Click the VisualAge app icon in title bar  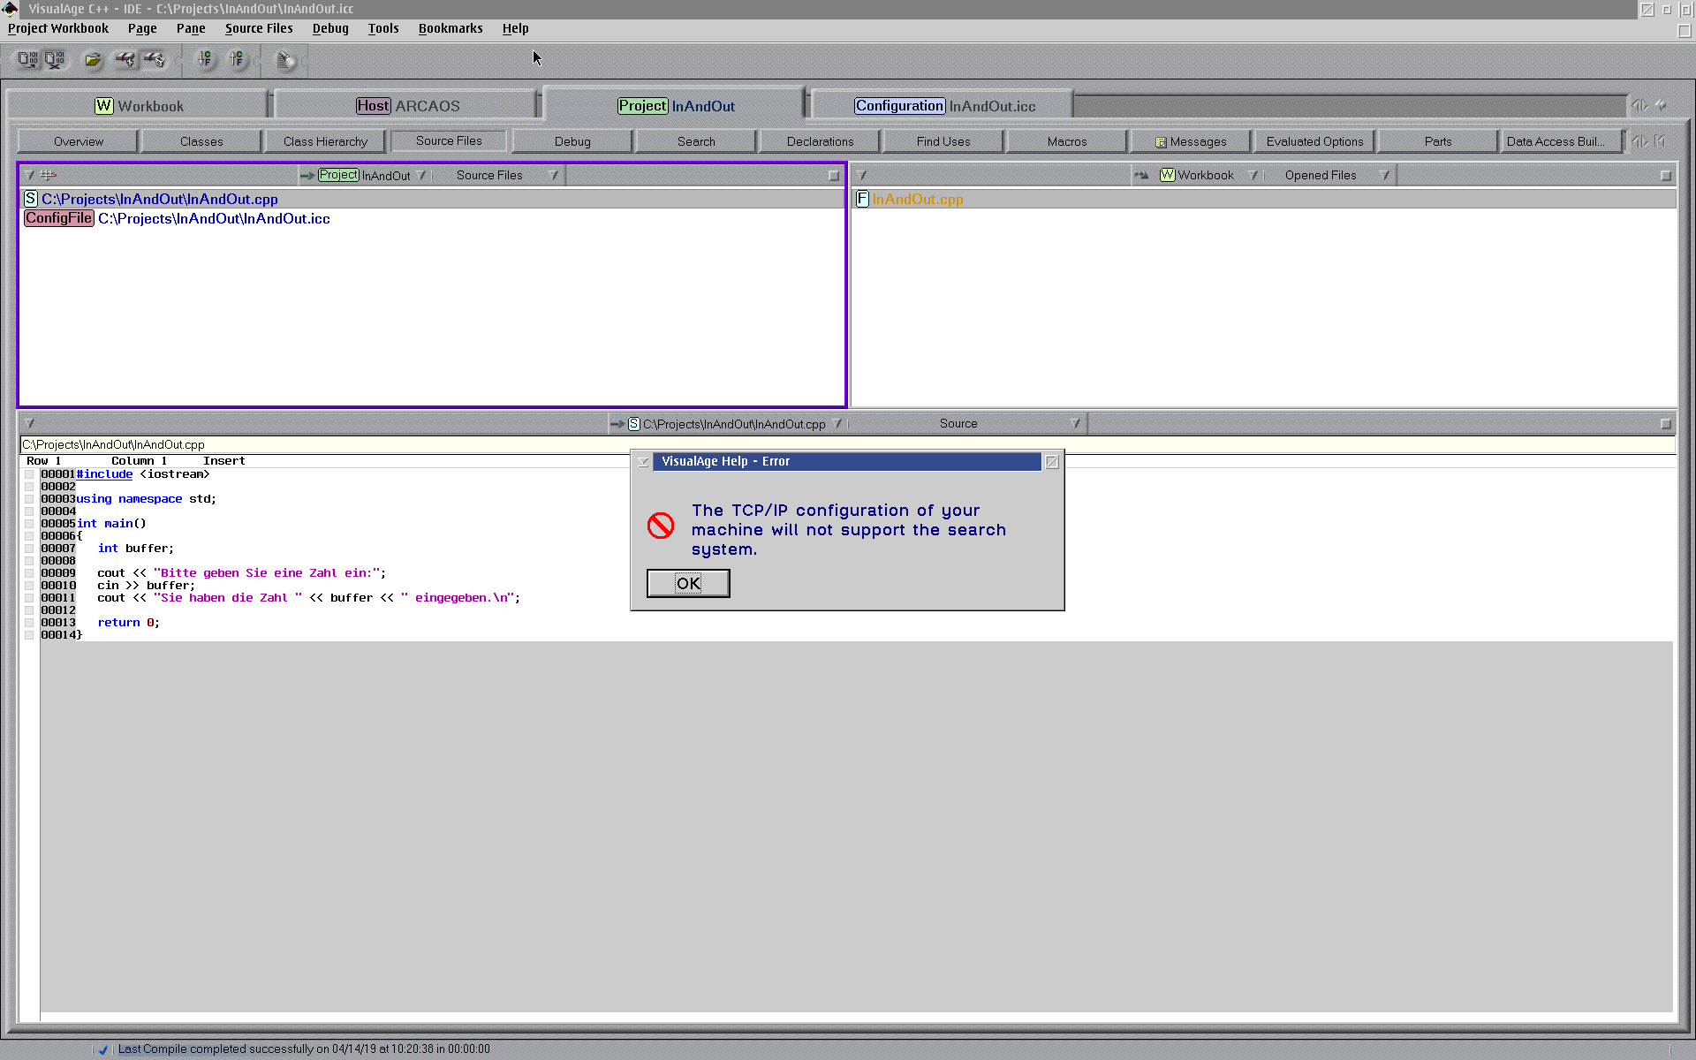[10, 9]
